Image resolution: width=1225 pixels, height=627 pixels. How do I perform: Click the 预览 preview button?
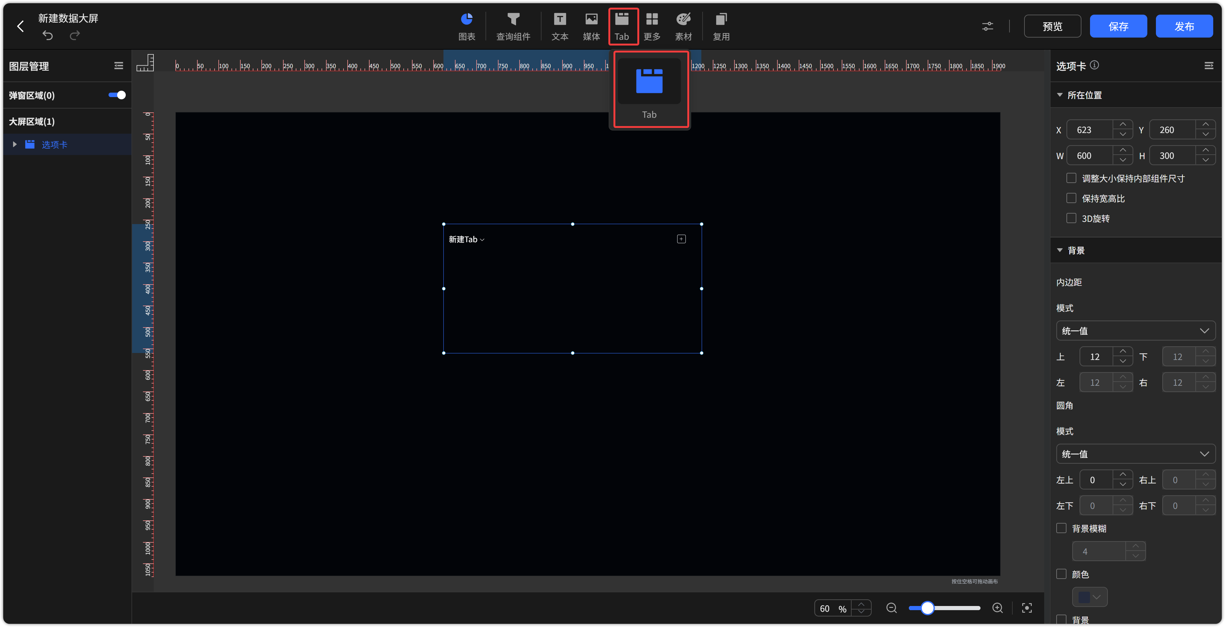pyautogui.click(x=1052, y=26)
